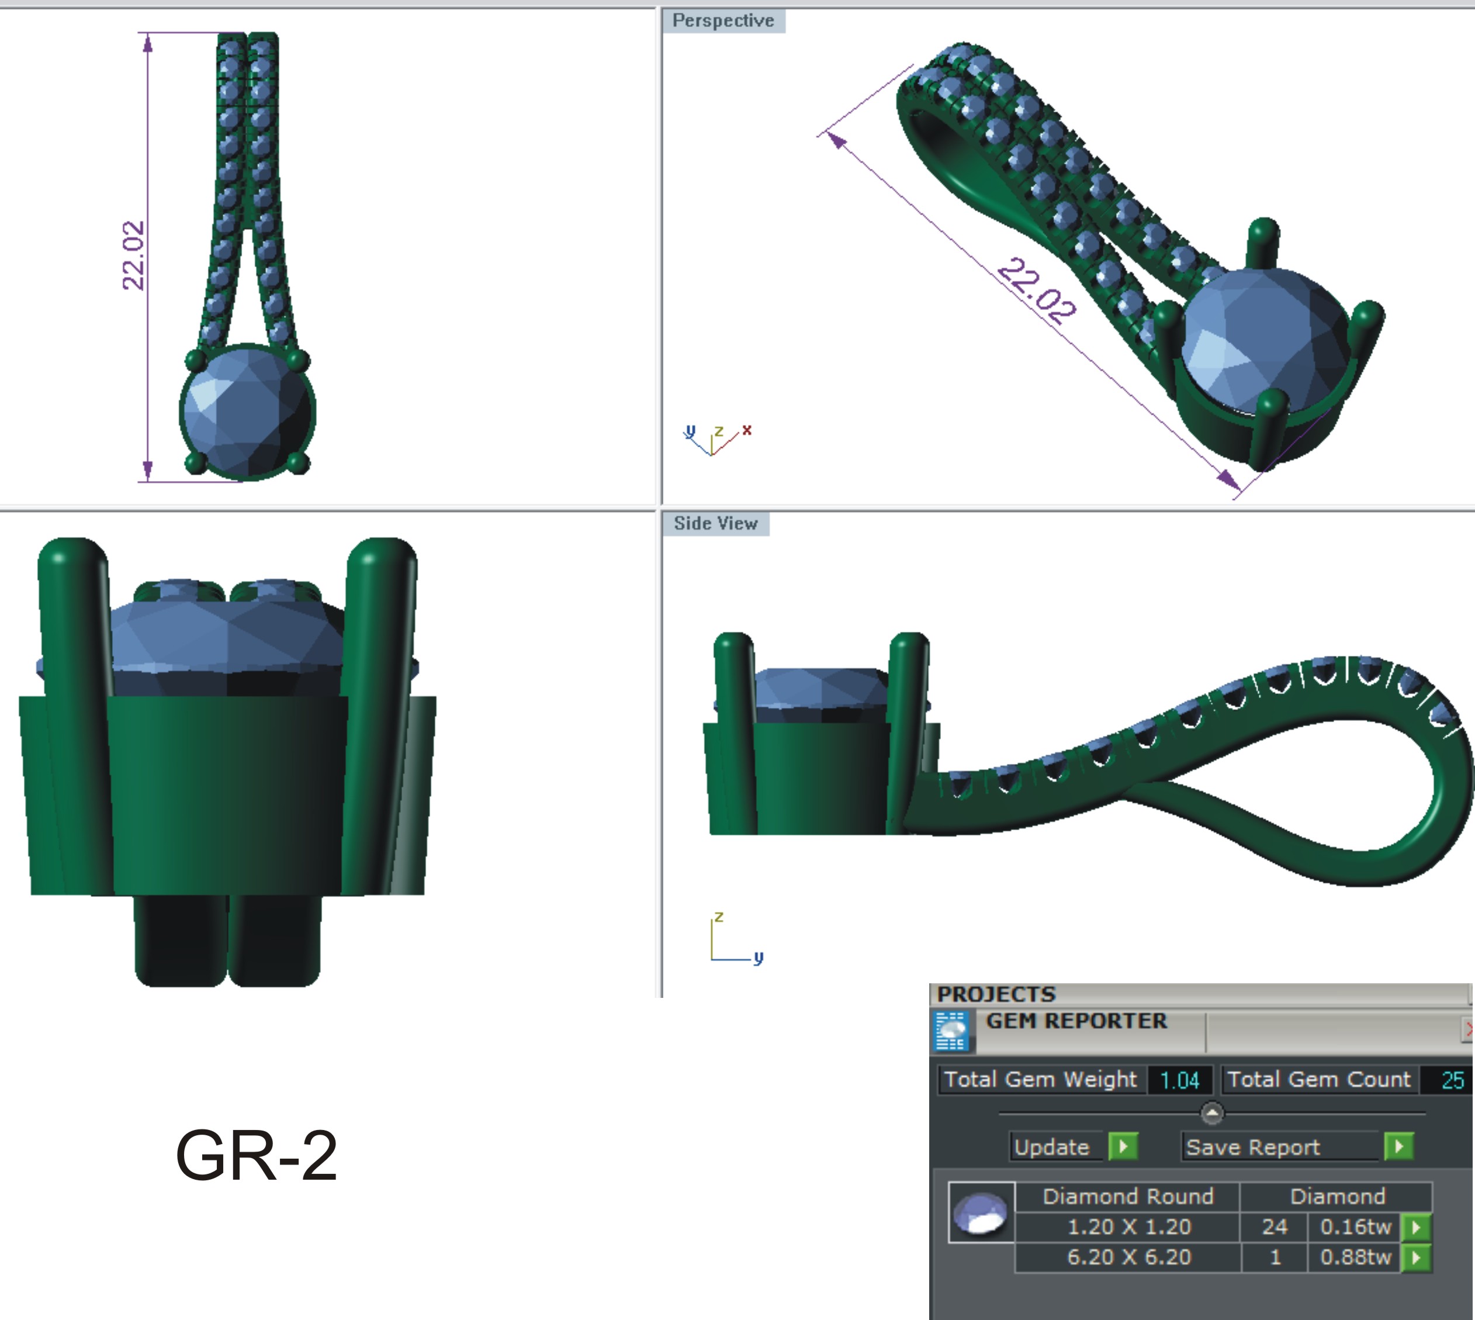Image resolution: width=1475 pixels, height=1320 pixels.
Task: Click the green arrow next to Update
Action: [1123, 1146]
